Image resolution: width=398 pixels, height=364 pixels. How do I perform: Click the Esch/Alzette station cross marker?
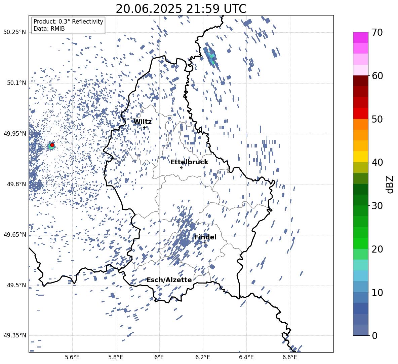[157, 286]
